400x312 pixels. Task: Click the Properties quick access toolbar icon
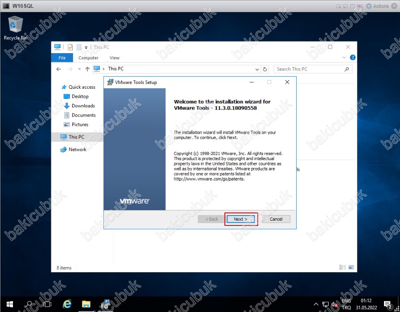click(70, 47)
